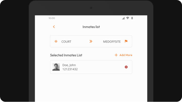The height and width of the screenshot is (102, 182).
Task: Click inmate ID number 121231432
Action: point(70,69)
